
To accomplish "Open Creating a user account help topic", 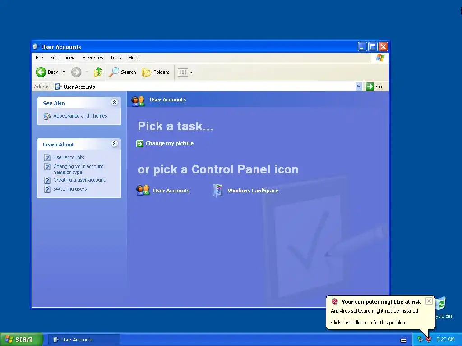I will pyautogui.click(x=79, y=180).
